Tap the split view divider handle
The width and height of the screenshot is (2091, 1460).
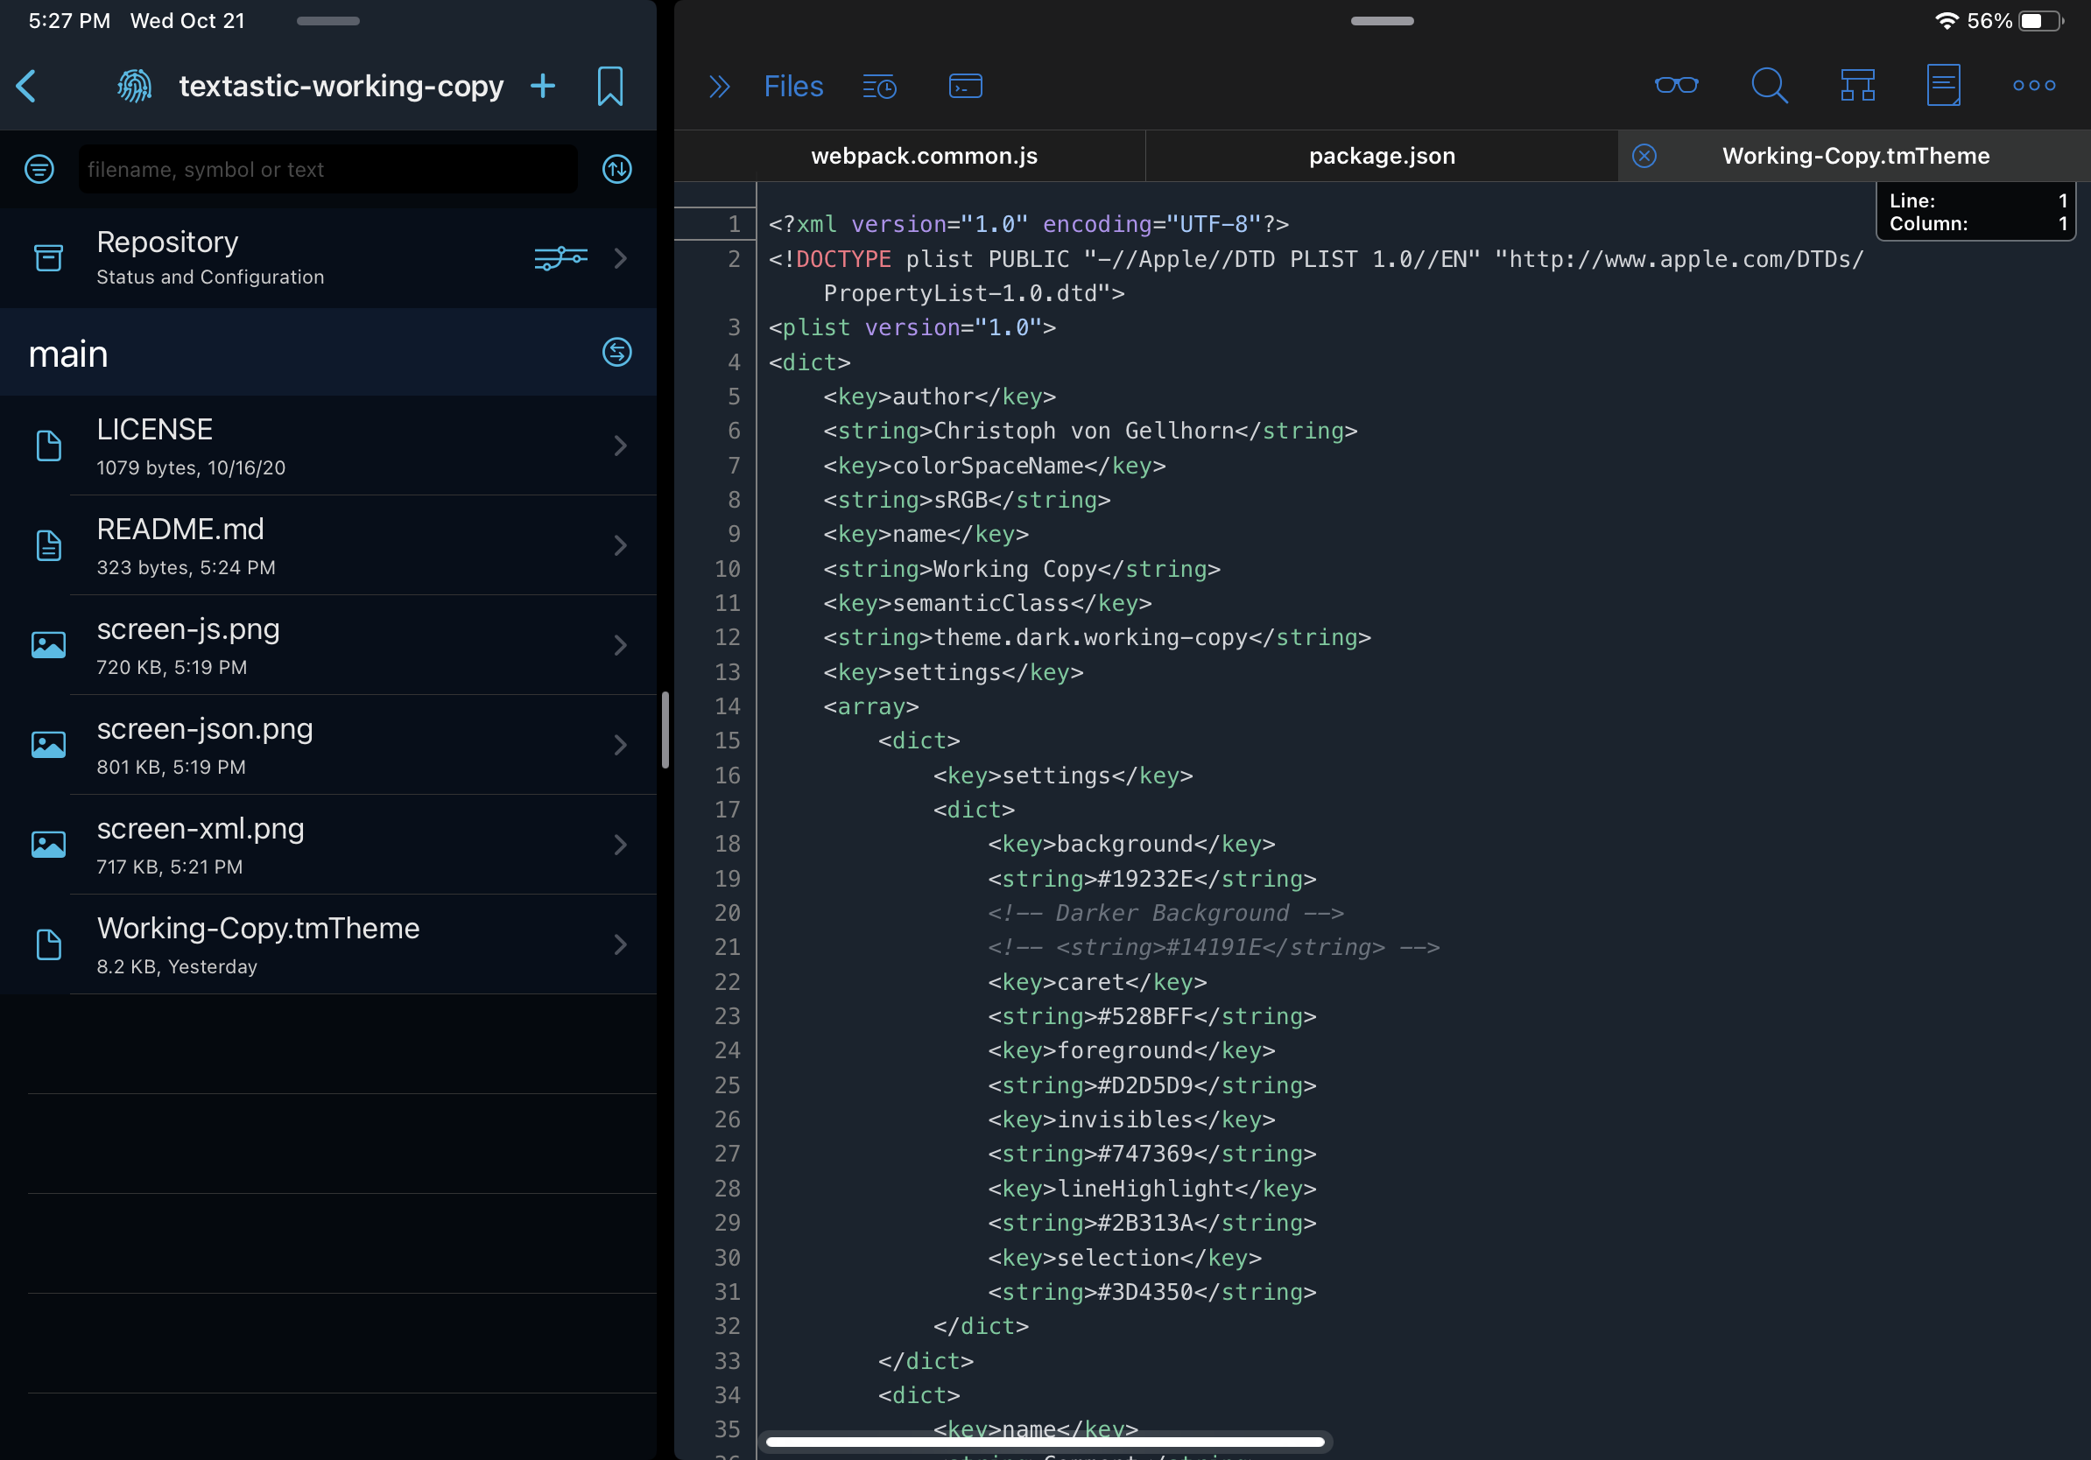pyautogui.click(x=665, y=730)
